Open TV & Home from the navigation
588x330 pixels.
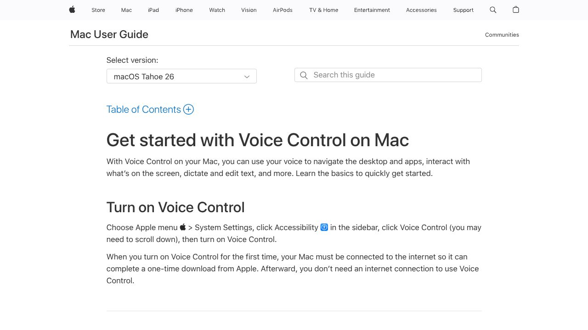click(x=323, y=10)
